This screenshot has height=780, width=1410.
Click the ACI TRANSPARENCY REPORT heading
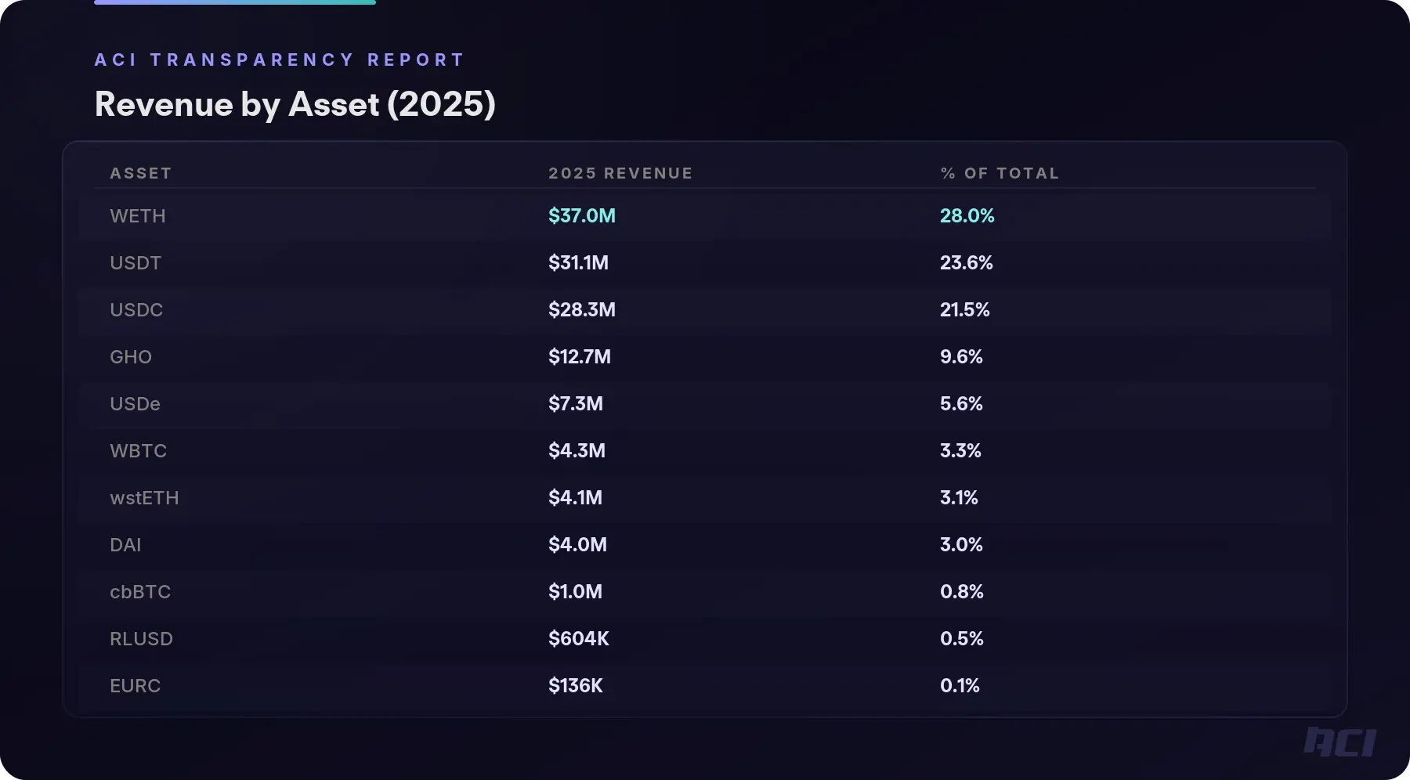278,59
